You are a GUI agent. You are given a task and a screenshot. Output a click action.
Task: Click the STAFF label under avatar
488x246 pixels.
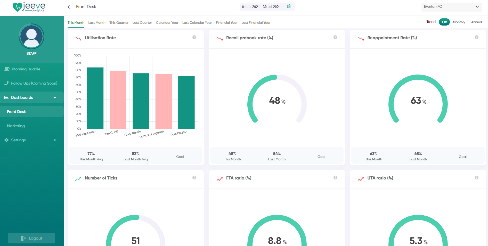(x=31, y=54)
